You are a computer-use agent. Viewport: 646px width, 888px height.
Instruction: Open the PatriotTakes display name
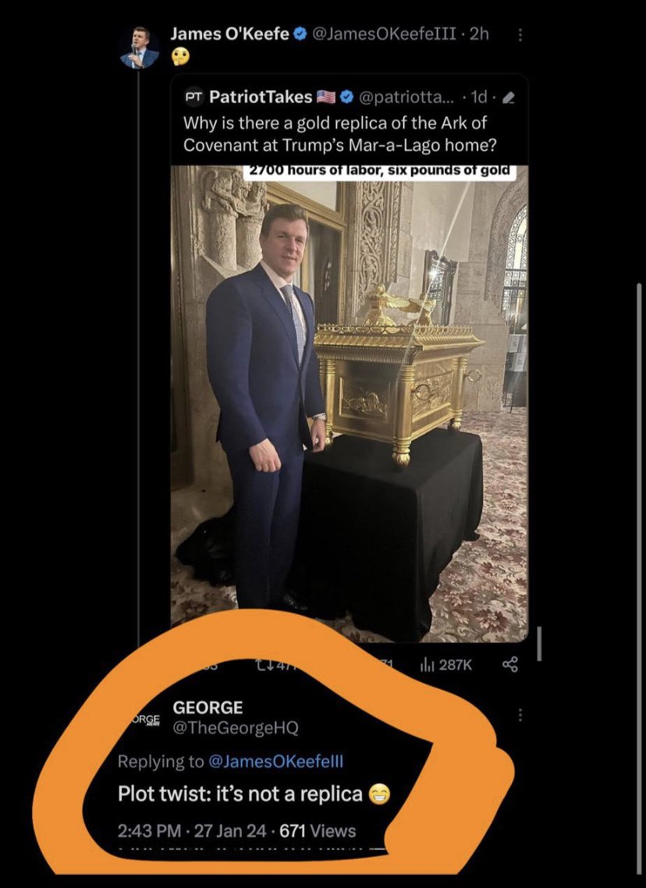pos(261,97)
